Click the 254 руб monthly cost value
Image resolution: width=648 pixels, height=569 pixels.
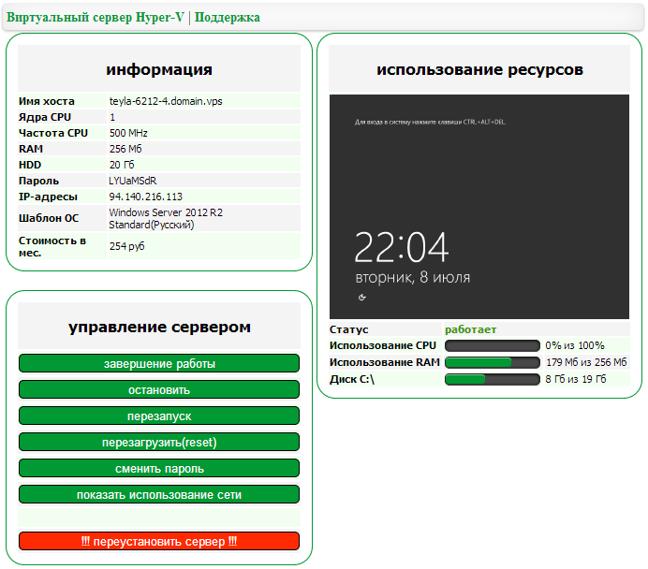(126, 246)
